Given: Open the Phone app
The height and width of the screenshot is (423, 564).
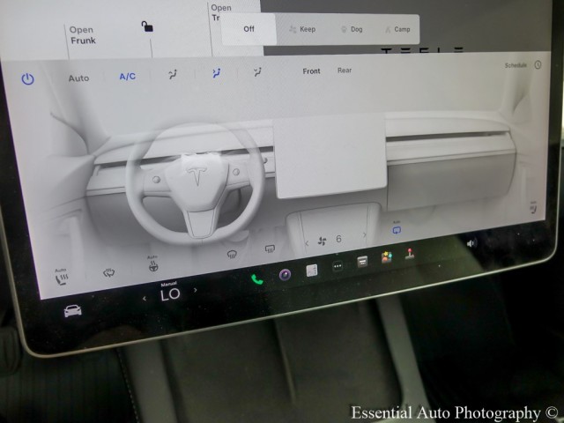Looking at the screenshot, I should coord(256,279).
